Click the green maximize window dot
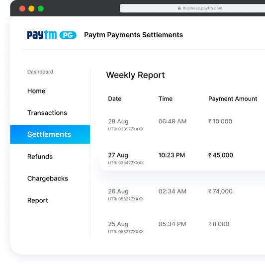 click(x=41, y=8)
